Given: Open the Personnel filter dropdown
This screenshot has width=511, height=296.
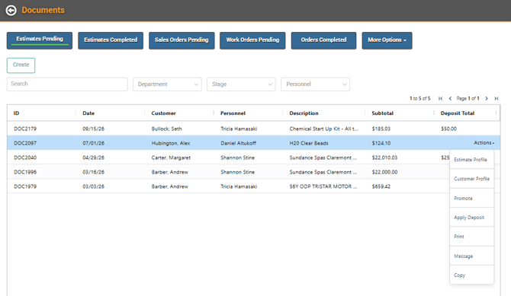Looking at the screenshot, I should (x=316, y=84).
